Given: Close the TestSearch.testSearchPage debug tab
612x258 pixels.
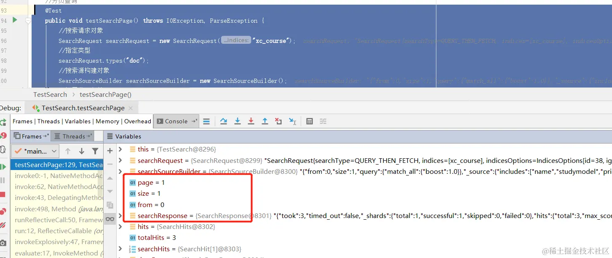Looking at the screenshot, I should point(131,108).
